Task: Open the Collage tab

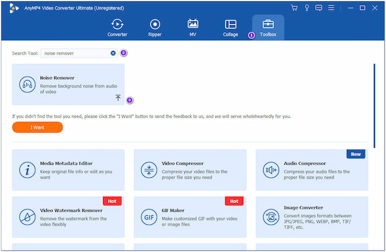Action: (x=231, y=27)
